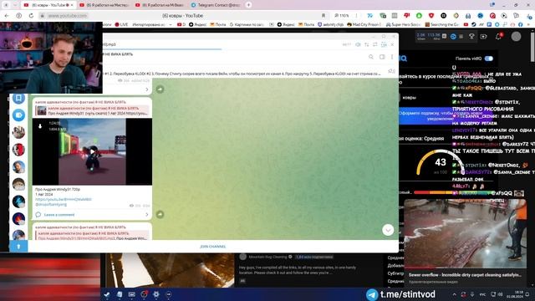535x301 pixels.
Task: Click 'Leave a comment' under the video post
Action: tap(59, 215)
